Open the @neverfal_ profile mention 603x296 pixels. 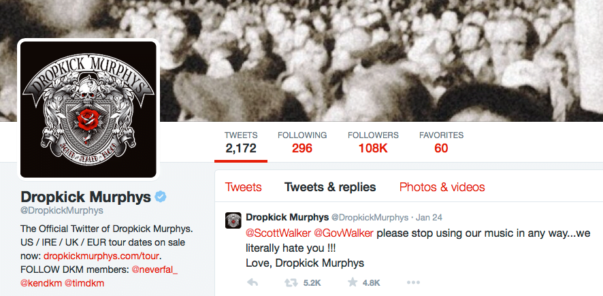154,269
